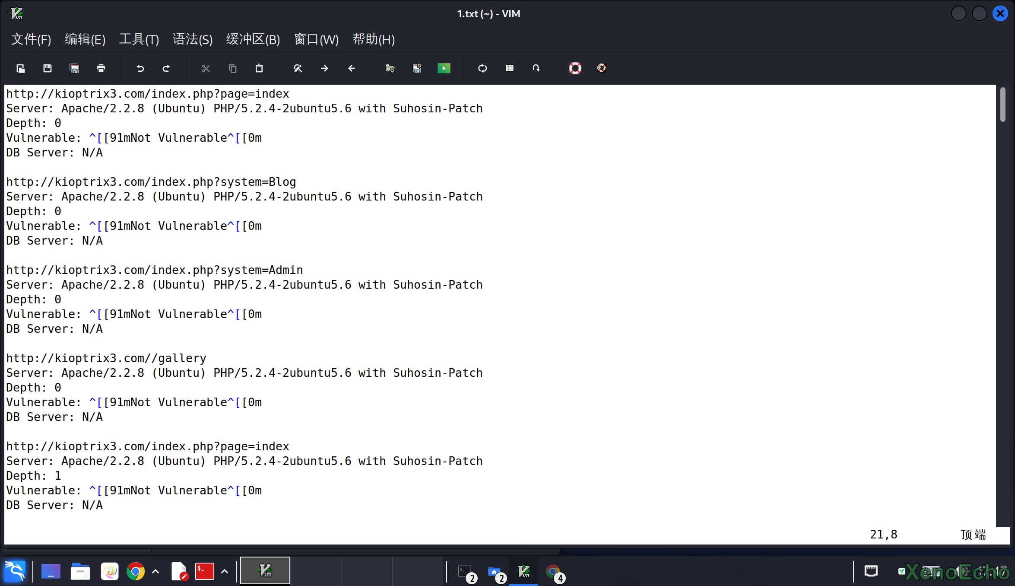Click the Open file toolbar icon

[x=20, y=68]
